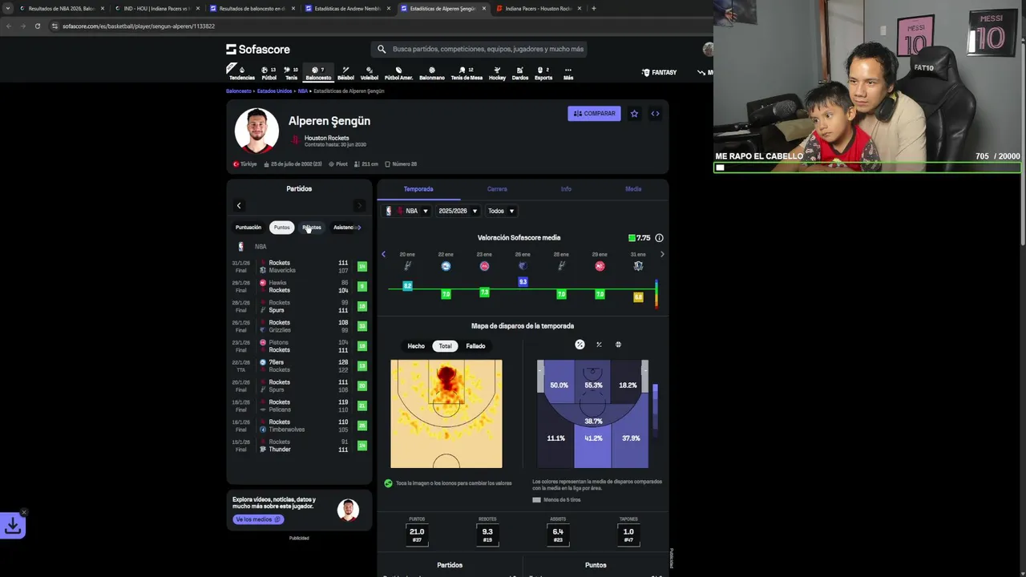Open the Tenis de Mesa icon
The image size is (1026, 577).
[x=467, y=73]
